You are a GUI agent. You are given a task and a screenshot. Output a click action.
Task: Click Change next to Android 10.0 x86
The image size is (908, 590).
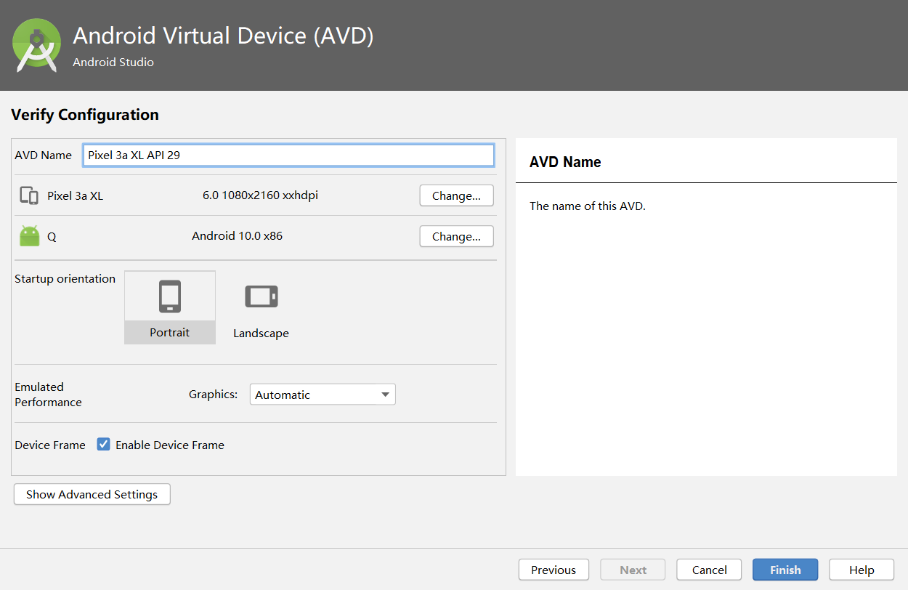pos(456,236)
